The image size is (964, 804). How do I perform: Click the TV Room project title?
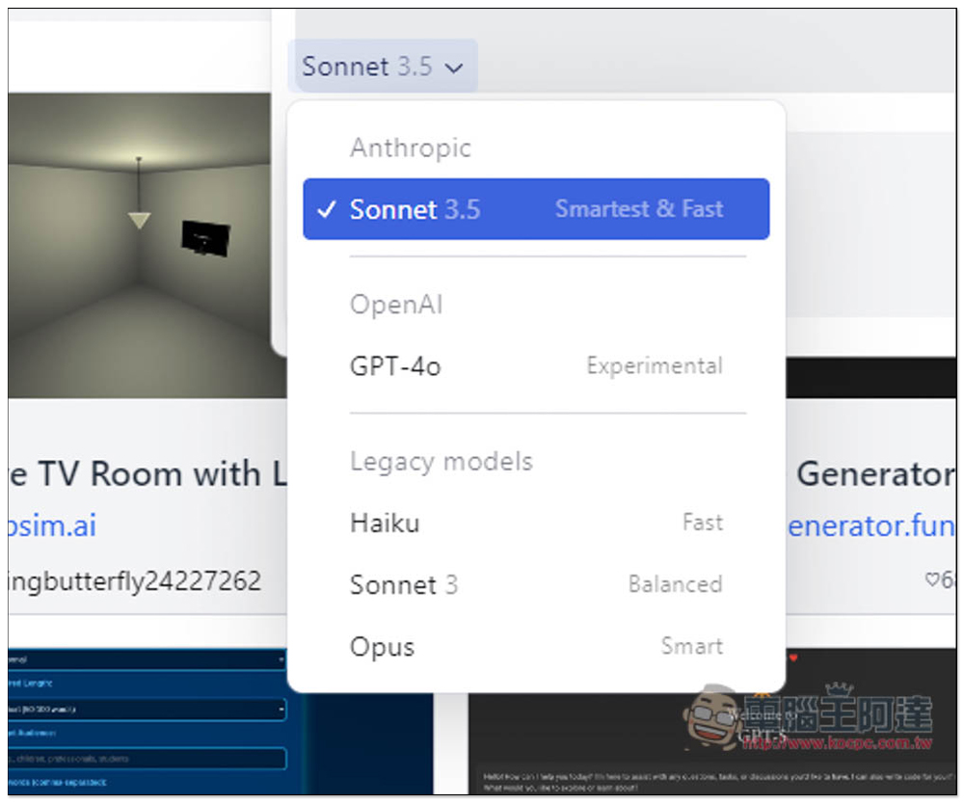(148, 474)
